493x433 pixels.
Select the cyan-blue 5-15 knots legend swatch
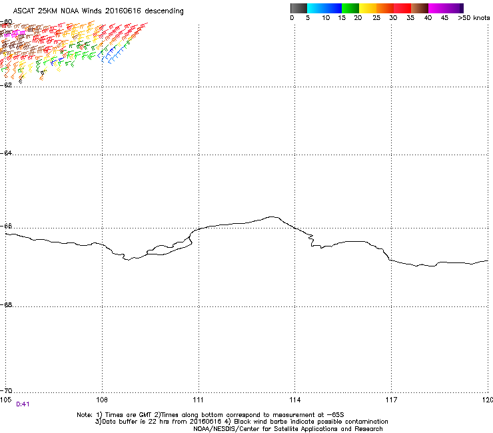[324, 8]
